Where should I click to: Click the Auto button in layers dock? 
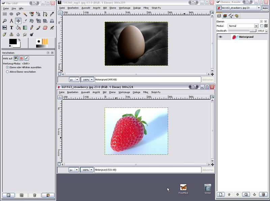pos(265,8)
